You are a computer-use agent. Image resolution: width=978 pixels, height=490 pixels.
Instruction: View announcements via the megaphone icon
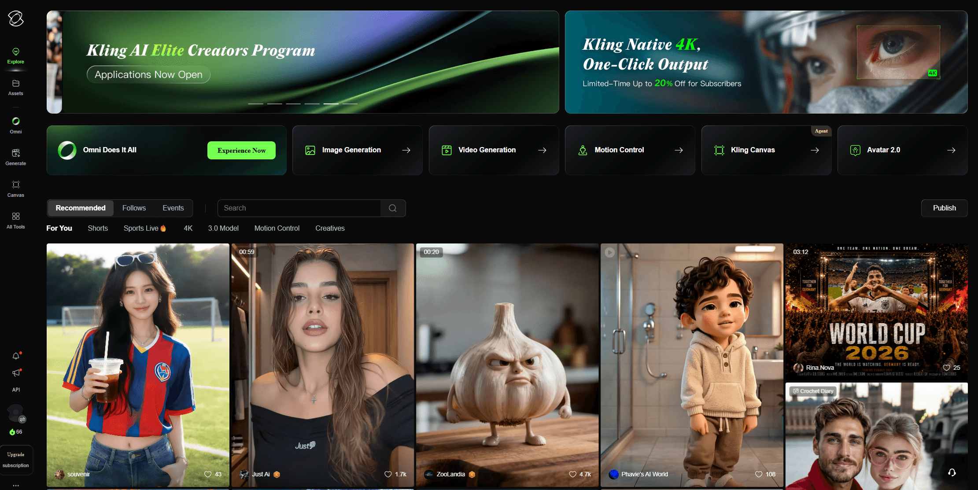[x=16, y=373]
